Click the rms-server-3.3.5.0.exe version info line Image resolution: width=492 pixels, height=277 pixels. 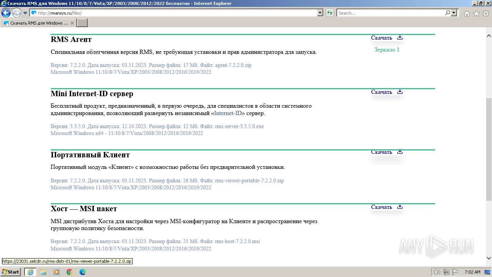pos(157,126)
